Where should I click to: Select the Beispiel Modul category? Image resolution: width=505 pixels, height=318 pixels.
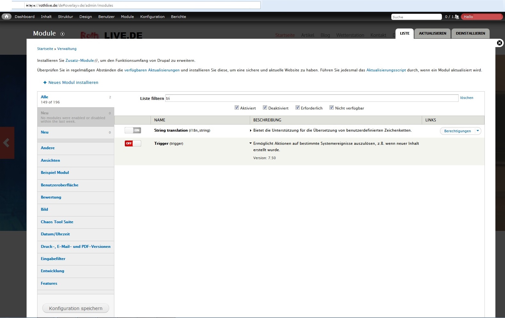tap(76, 173)
